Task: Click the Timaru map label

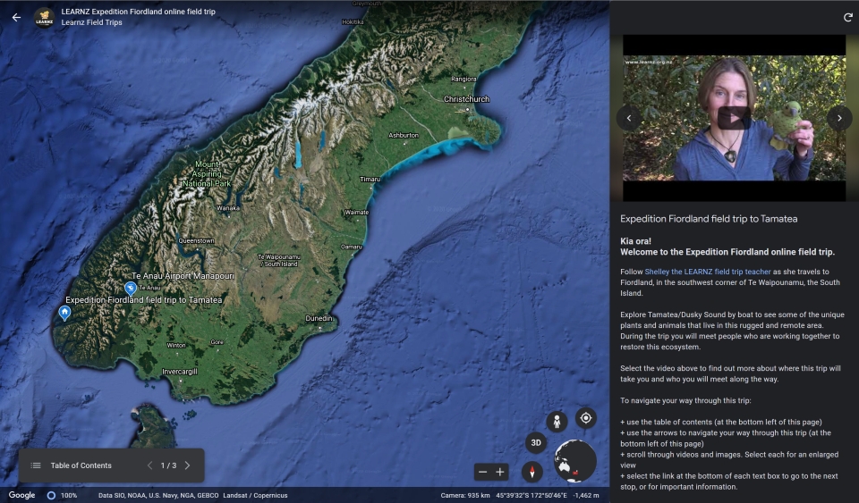Action: (370, 180)
